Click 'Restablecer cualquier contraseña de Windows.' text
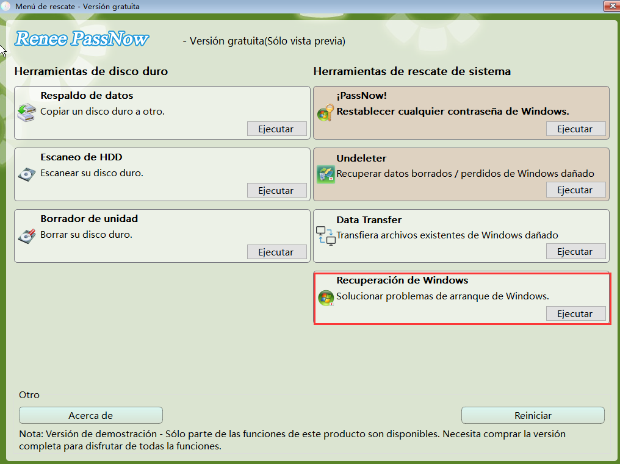The width and height of the screenshot is (620, 464). (453, 112)
